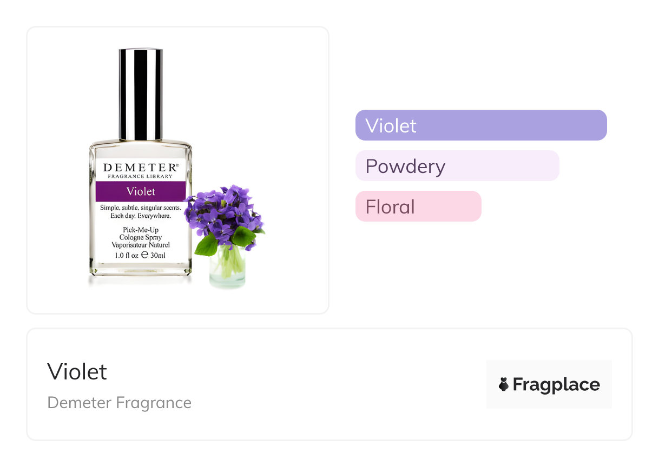Click the green leaf on the bouquet
659x467 pixels.
coord(206,245)
